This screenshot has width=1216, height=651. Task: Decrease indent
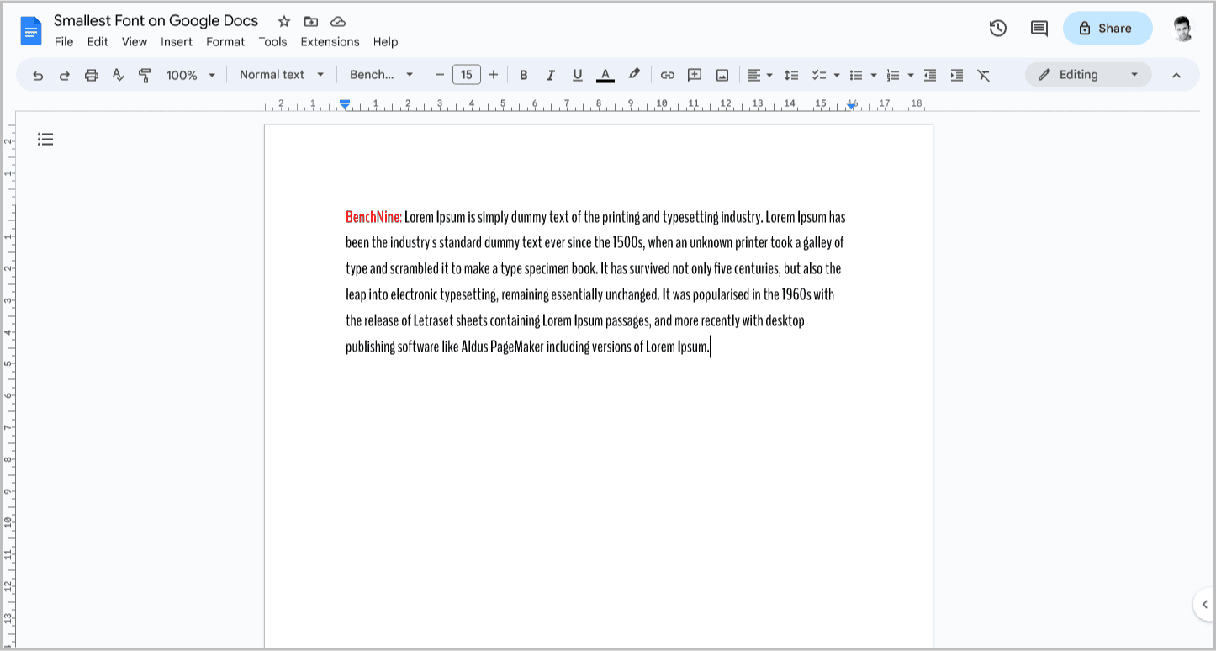tap(930, 75)
